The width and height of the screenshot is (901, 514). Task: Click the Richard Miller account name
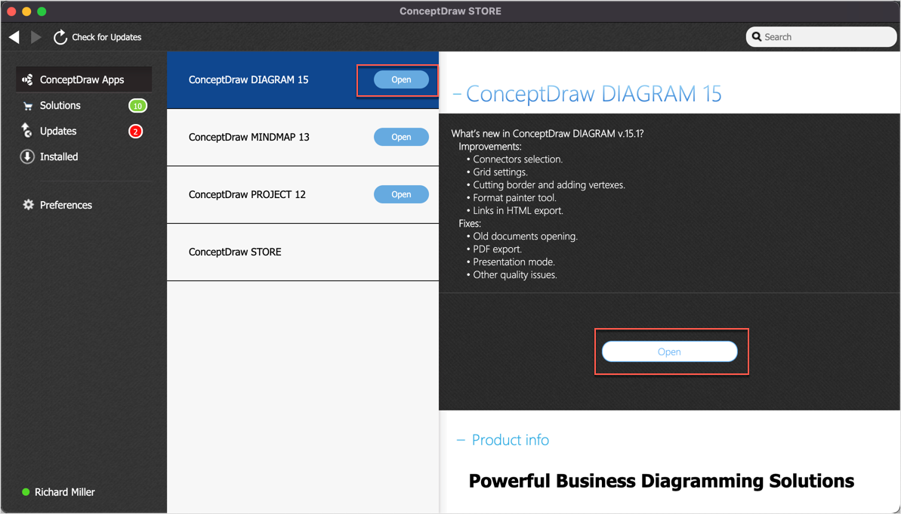click(x=65, y=492)
